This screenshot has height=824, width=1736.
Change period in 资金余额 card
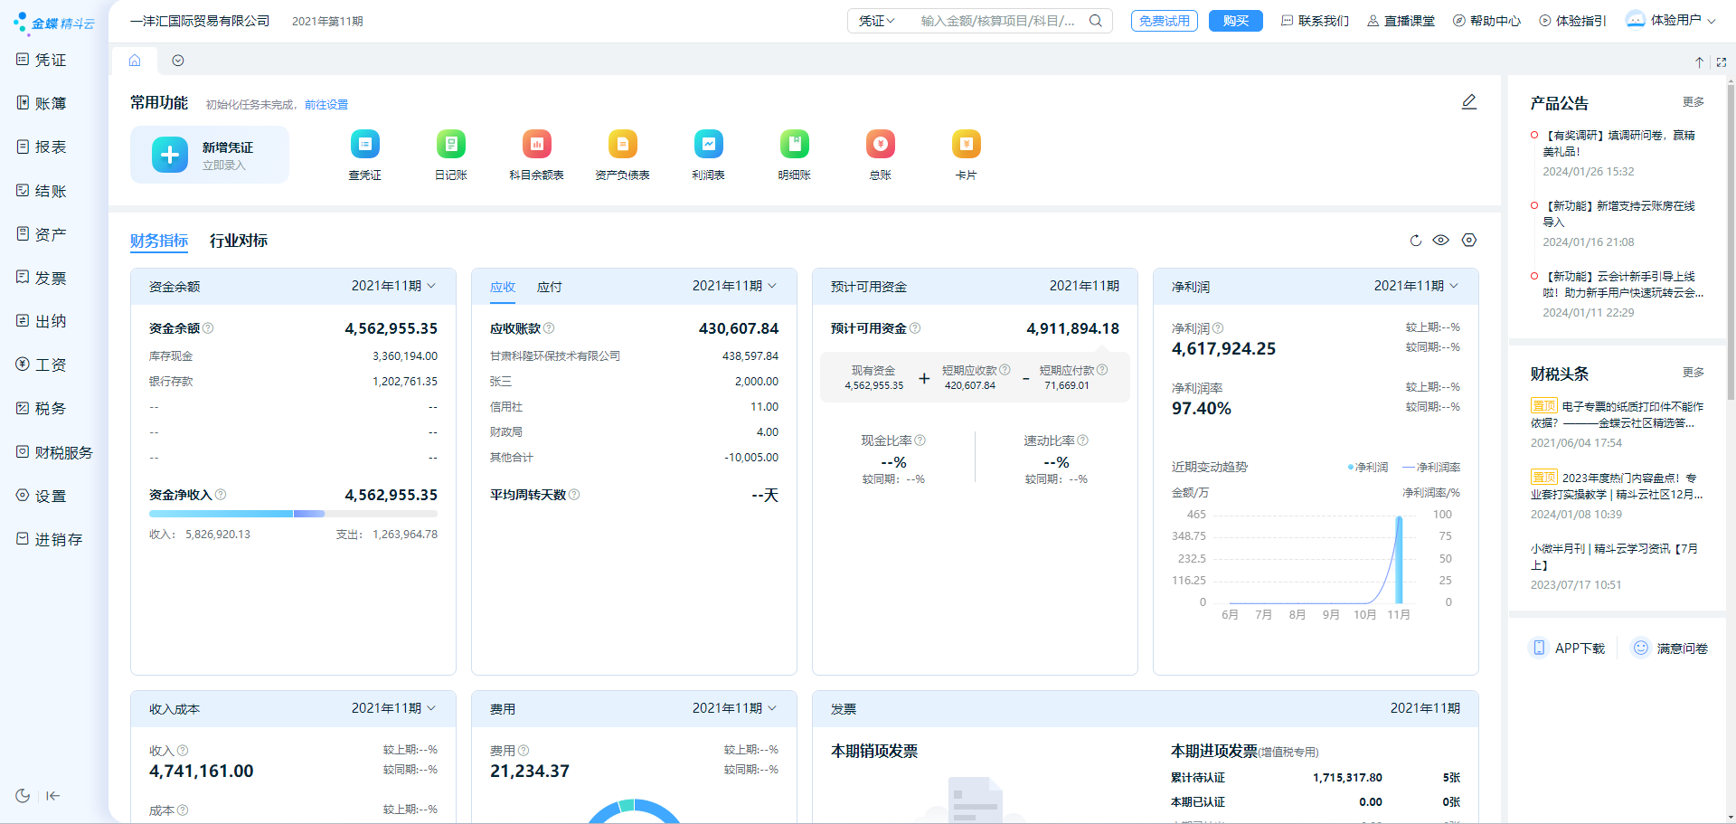click(x=394, y=286)
